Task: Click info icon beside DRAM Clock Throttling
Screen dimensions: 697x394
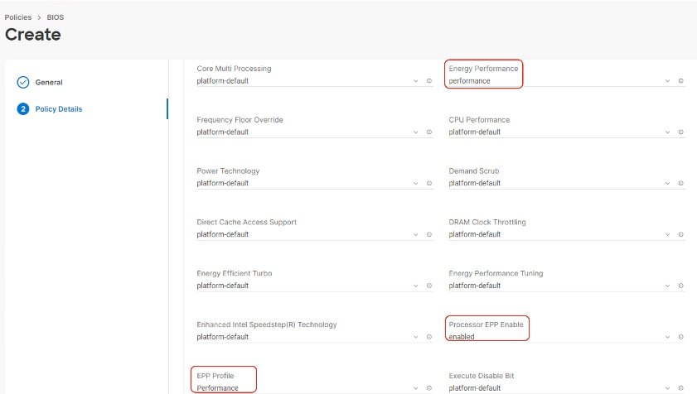Action: click(x=681, y=235)
